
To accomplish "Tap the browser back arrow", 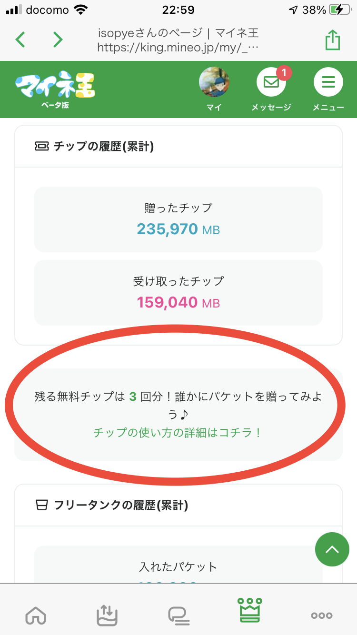I will [x=20, y=40].
